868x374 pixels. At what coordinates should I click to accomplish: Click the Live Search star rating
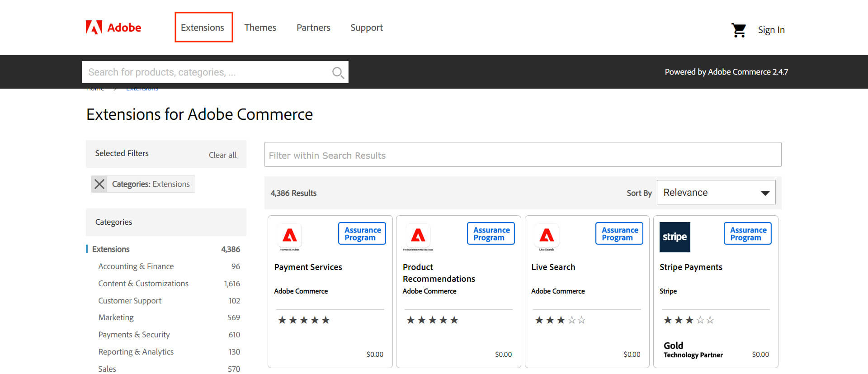point(561,320)
